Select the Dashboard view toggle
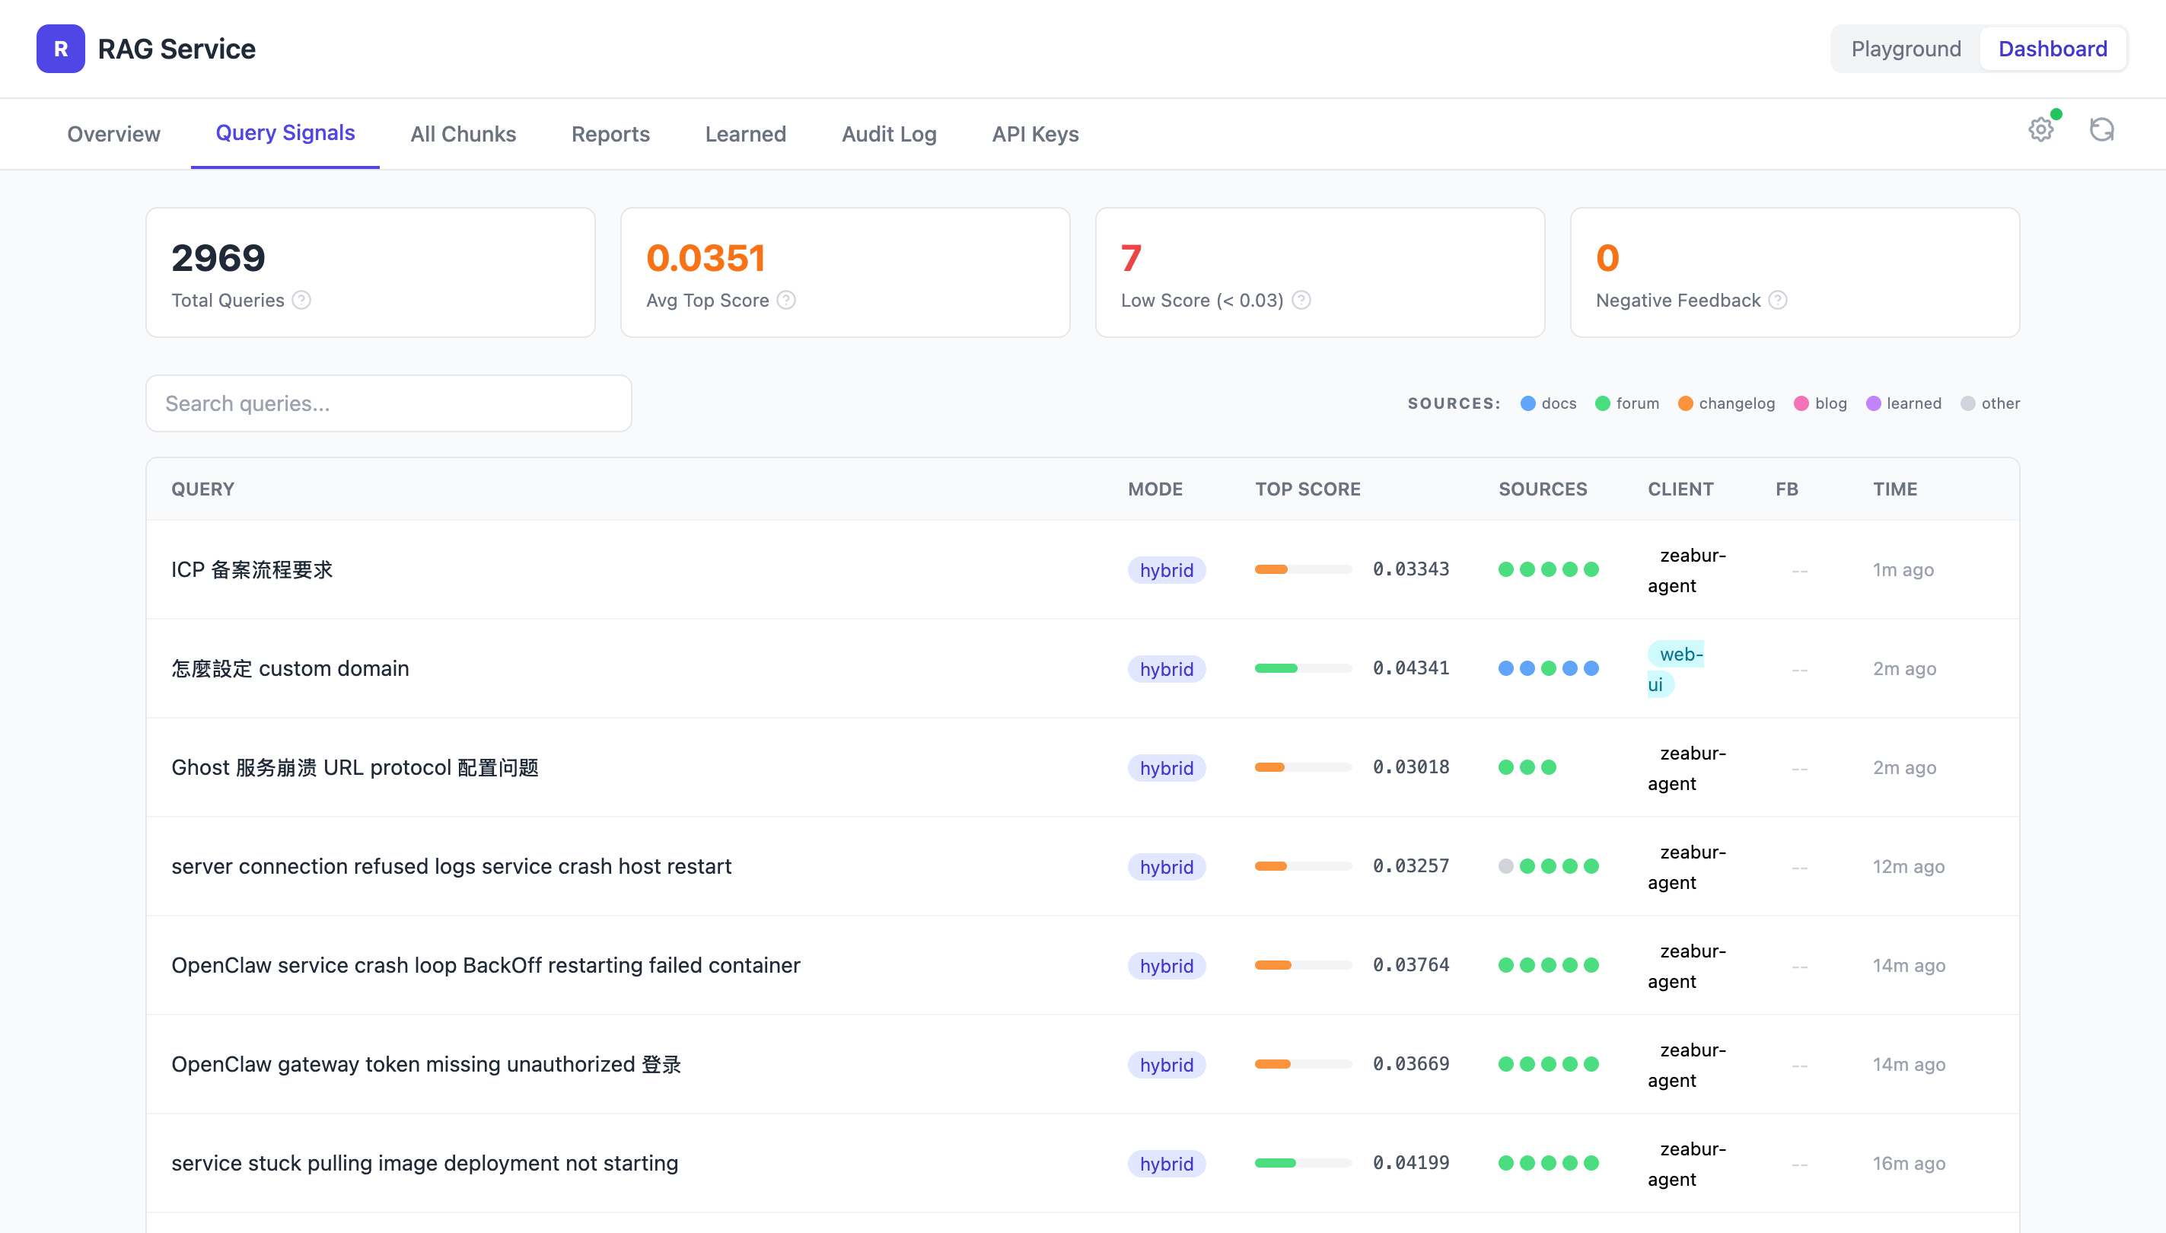The width and height of the screenshot is (2166, 1233). 2052,49
